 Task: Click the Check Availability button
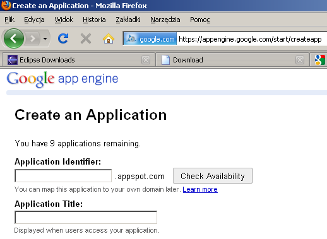[x=213, y=176]
